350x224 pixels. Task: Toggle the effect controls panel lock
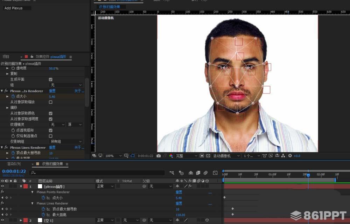[x=32, y=57]
